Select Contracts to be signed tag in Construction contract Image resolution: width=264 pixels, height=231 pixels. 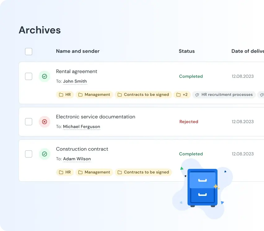[143, 172]
